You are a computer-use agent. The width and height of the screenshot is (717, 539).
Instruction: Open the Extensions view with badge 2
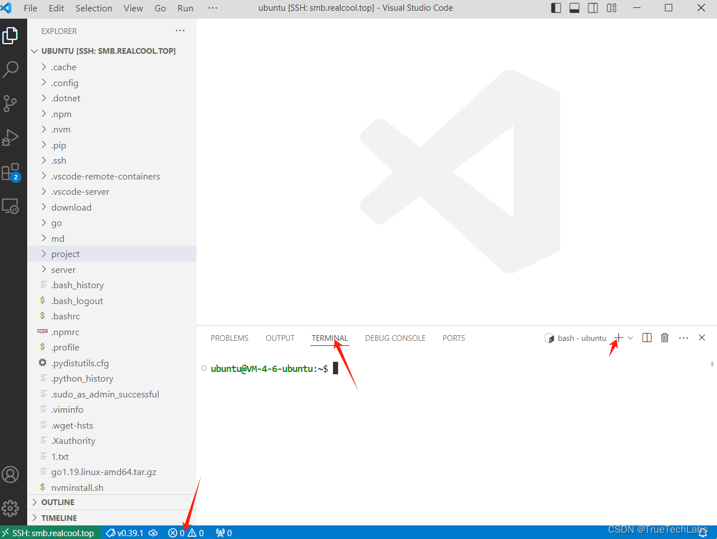[10, 172]
